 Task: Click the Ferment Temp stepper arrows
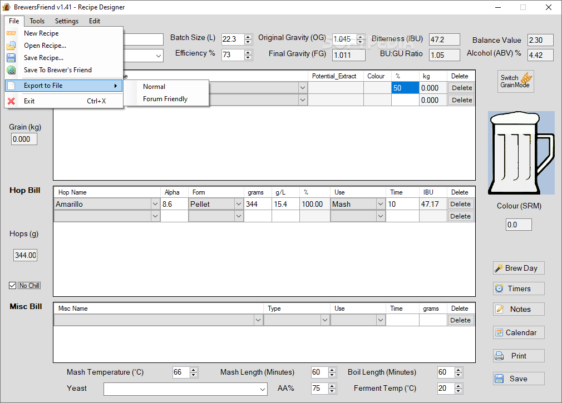[x=459, y=389]
